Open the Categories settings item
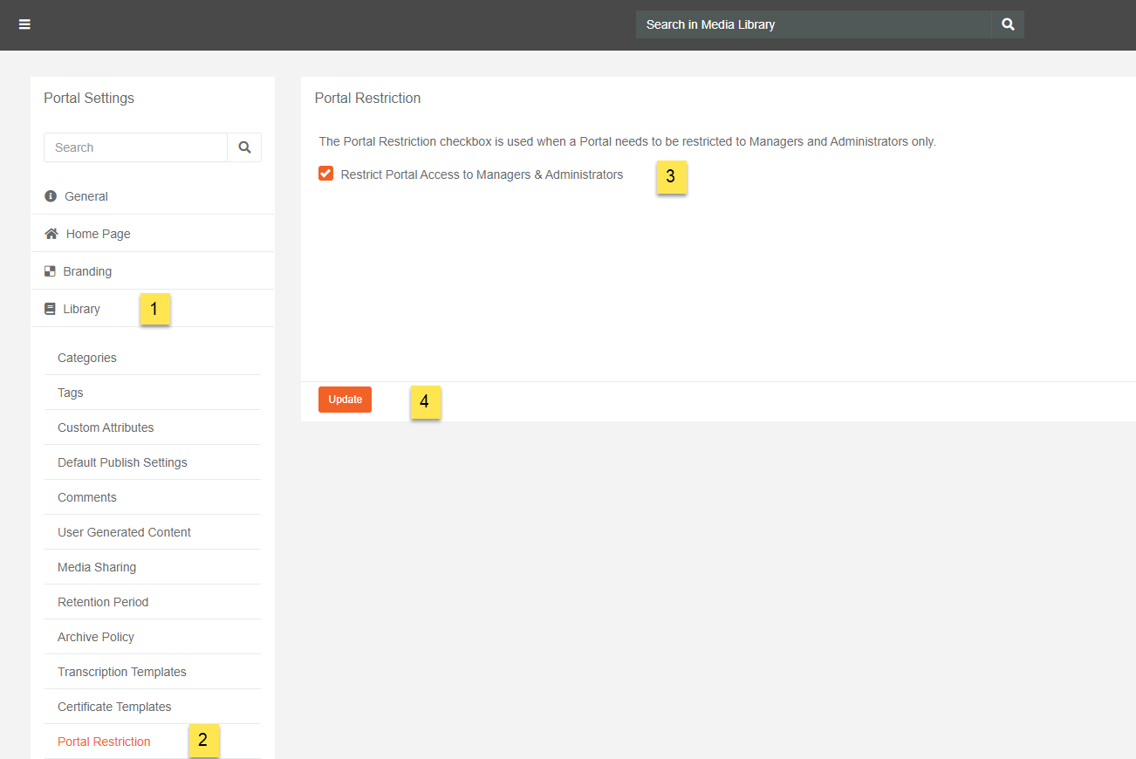The height and width of the screenshot is (759, 1136). click(87, 358)
